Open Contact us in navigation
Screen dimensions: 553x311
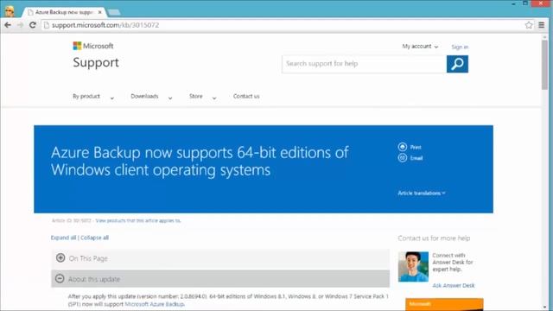tap(246, 96)
